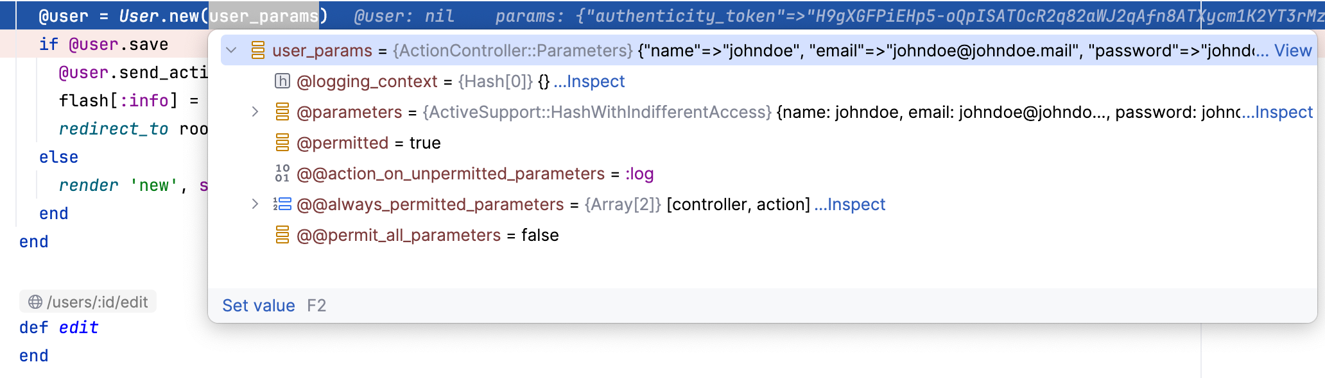Expand the @parameters node
This screenshot has width=1325, height=378.
255,112
